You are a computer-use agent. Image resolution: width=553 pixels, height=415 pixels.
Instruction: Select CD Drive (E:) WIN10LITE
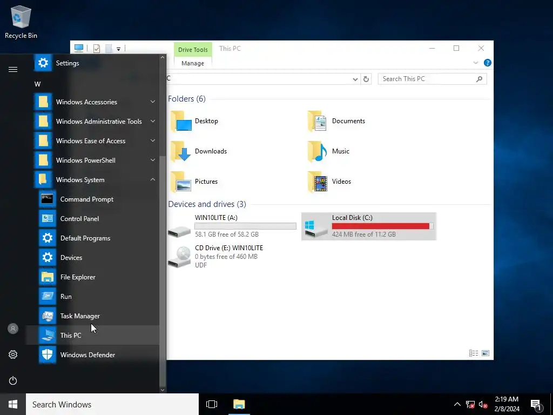click(216, 257)
